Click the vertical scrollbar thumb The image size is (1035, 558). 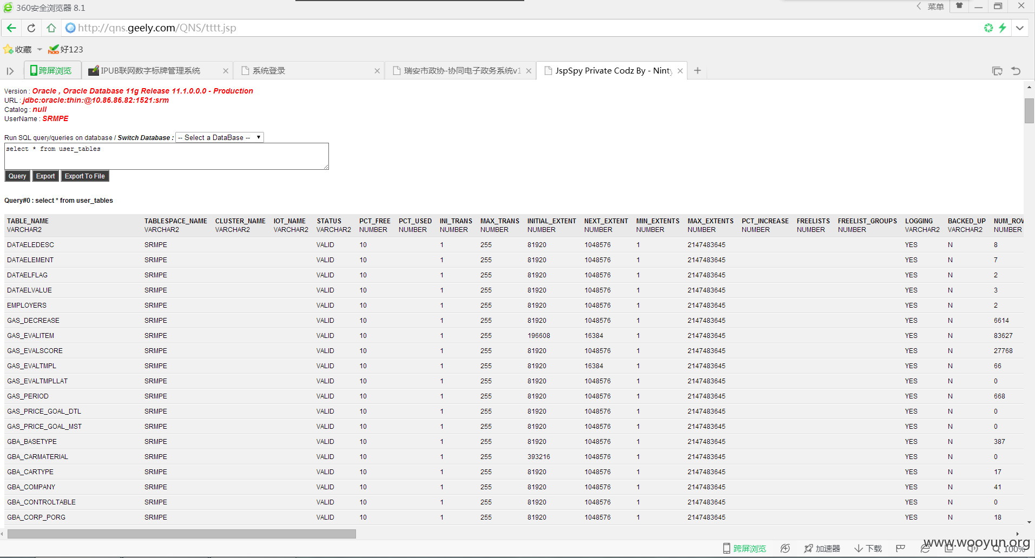coord(1029,111)
